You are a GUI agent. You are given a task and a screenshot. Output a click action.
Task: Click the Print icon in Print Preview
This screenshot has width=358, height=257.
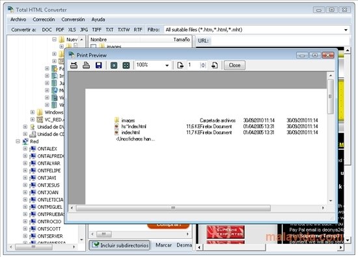[86, 65]
